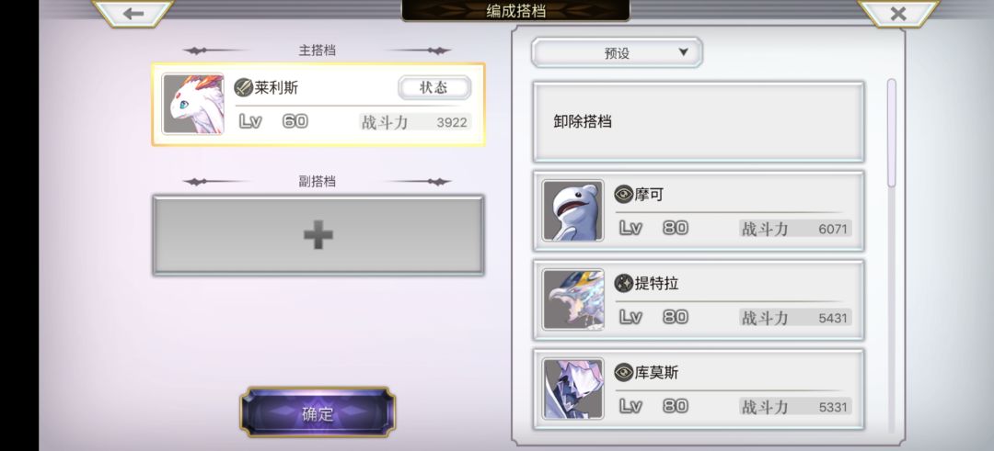The width and height of the screenshot is (994, 451).
Task: Select 莱利斯 dragon portrait thumbnail
Action: (193, 104)
